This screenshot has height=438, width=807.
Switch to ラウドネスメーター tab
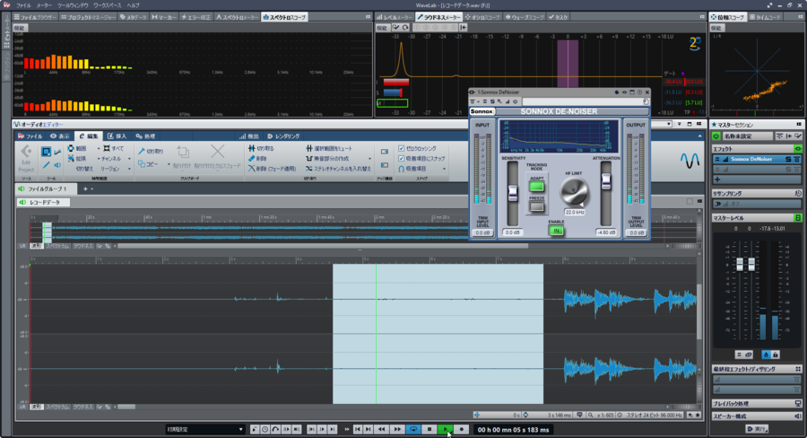tap(439, 17)
